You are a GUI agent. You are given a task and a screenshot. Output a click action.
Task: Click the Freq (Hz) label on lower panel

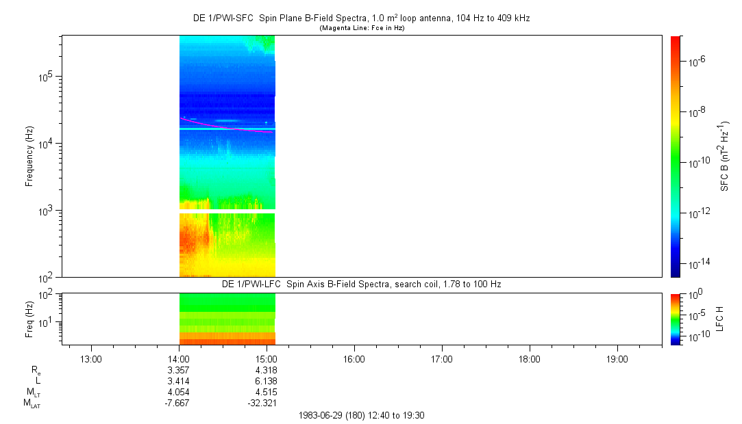click(x=29, y=318)
